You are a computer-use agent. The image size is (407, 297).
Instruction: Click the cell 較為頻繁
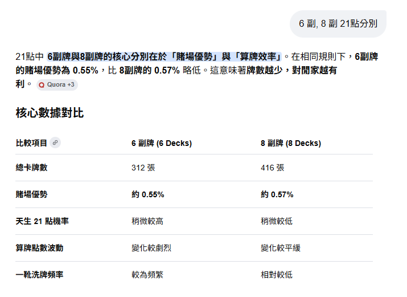(147, 275)
